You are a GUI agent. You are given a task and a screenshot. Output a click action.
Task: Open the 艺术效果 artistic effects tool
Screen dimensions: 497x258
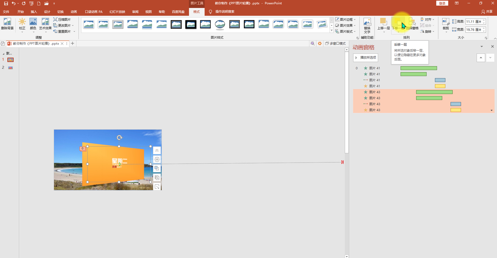(45, 25)
